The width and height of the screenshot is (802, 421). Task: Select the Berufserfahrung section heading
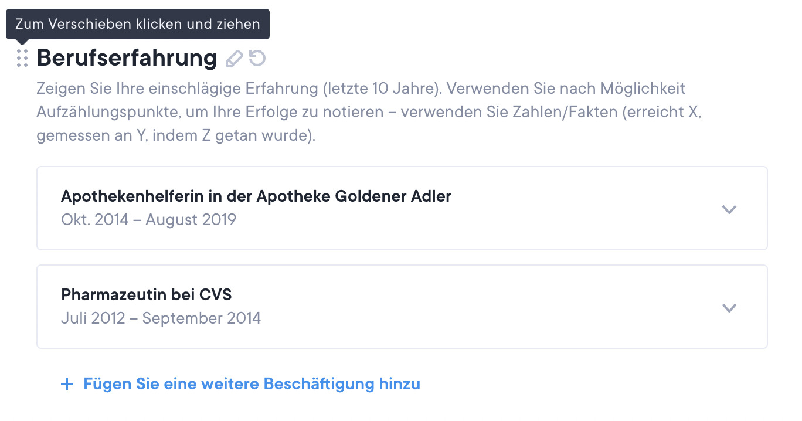click(x=127, y=58)
